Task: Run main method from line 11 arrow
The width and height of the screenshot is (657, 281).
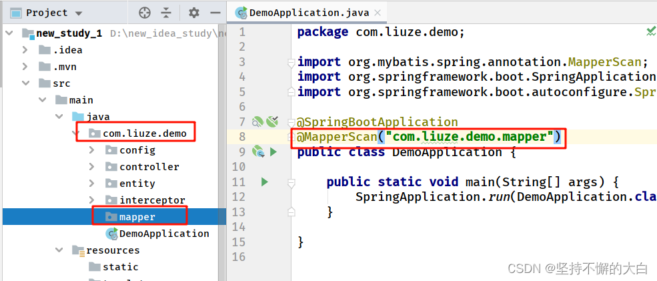Action: [x=264, y=182]
